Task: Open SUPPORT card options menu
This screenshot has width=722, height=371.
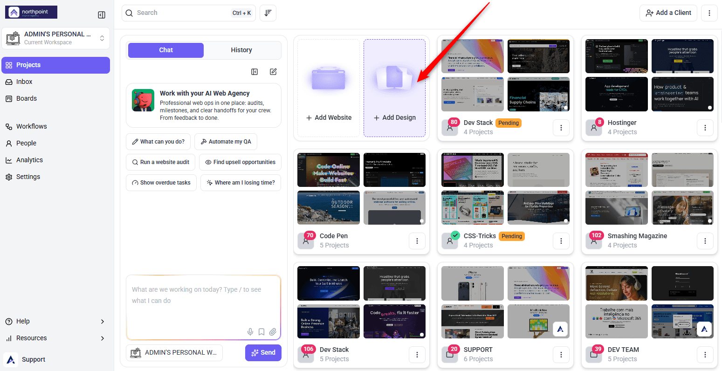Action: coord(561,355)
